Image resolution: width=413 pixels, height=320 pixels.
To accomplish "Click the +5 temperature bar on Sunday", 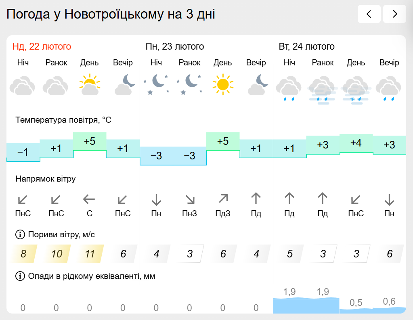I will 90,141.
